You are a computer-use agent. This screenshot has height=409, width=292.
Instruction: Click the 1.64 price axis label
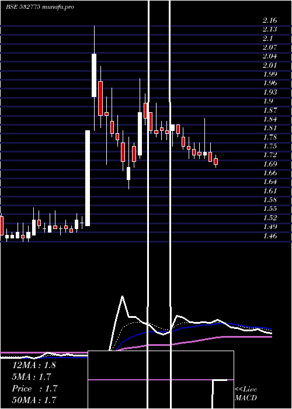tap(270, 182)
